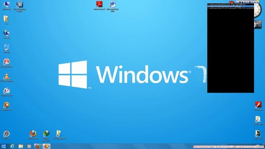Launch the red Flash shortcut on the right
The image size is (265, 149).
pos(258,106)
